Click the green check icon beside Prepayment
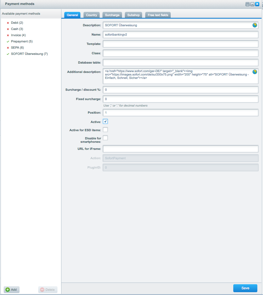263x295 pixels. 8,42
